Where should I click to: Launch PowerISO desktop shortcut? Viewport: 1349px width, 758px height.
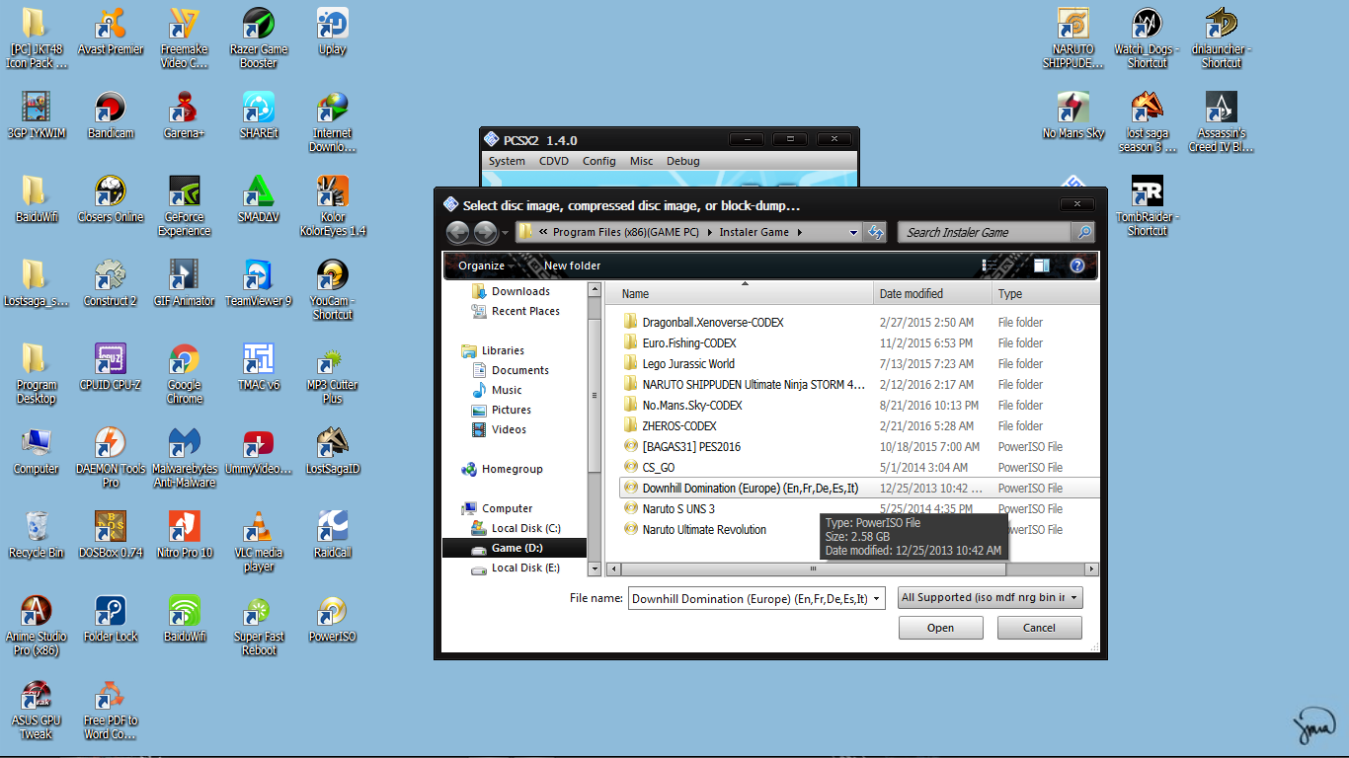point(333,620)
